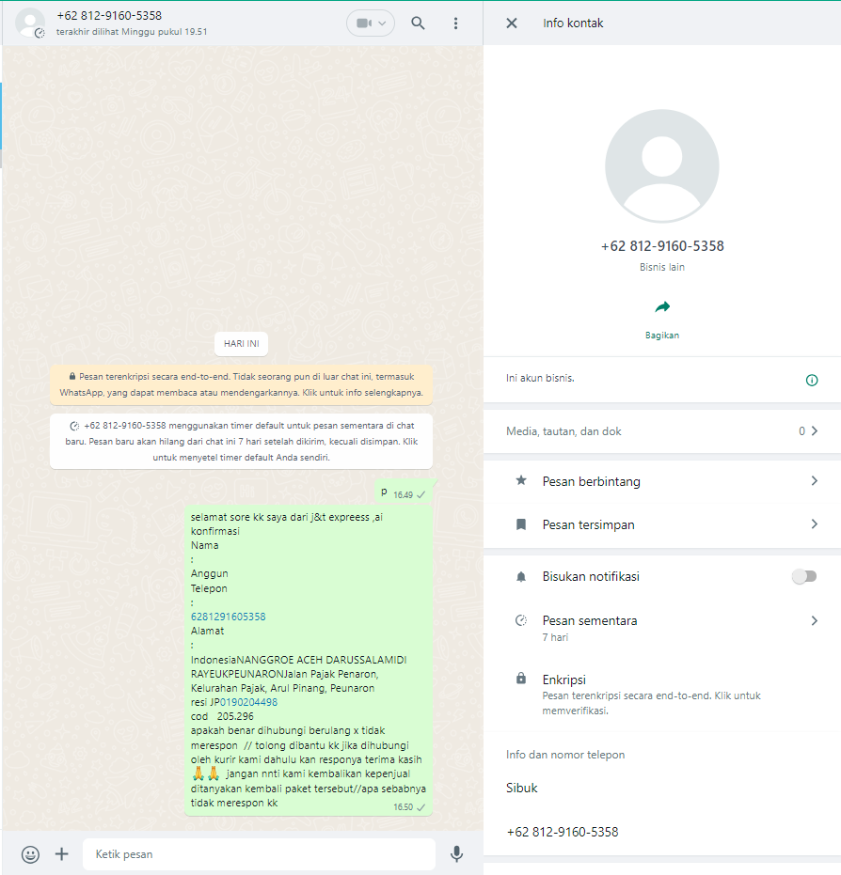Viewport: 841px width, 875px height.
Task: Click the "Info dan nomor telepon" heading
Action: pos(565,755)
